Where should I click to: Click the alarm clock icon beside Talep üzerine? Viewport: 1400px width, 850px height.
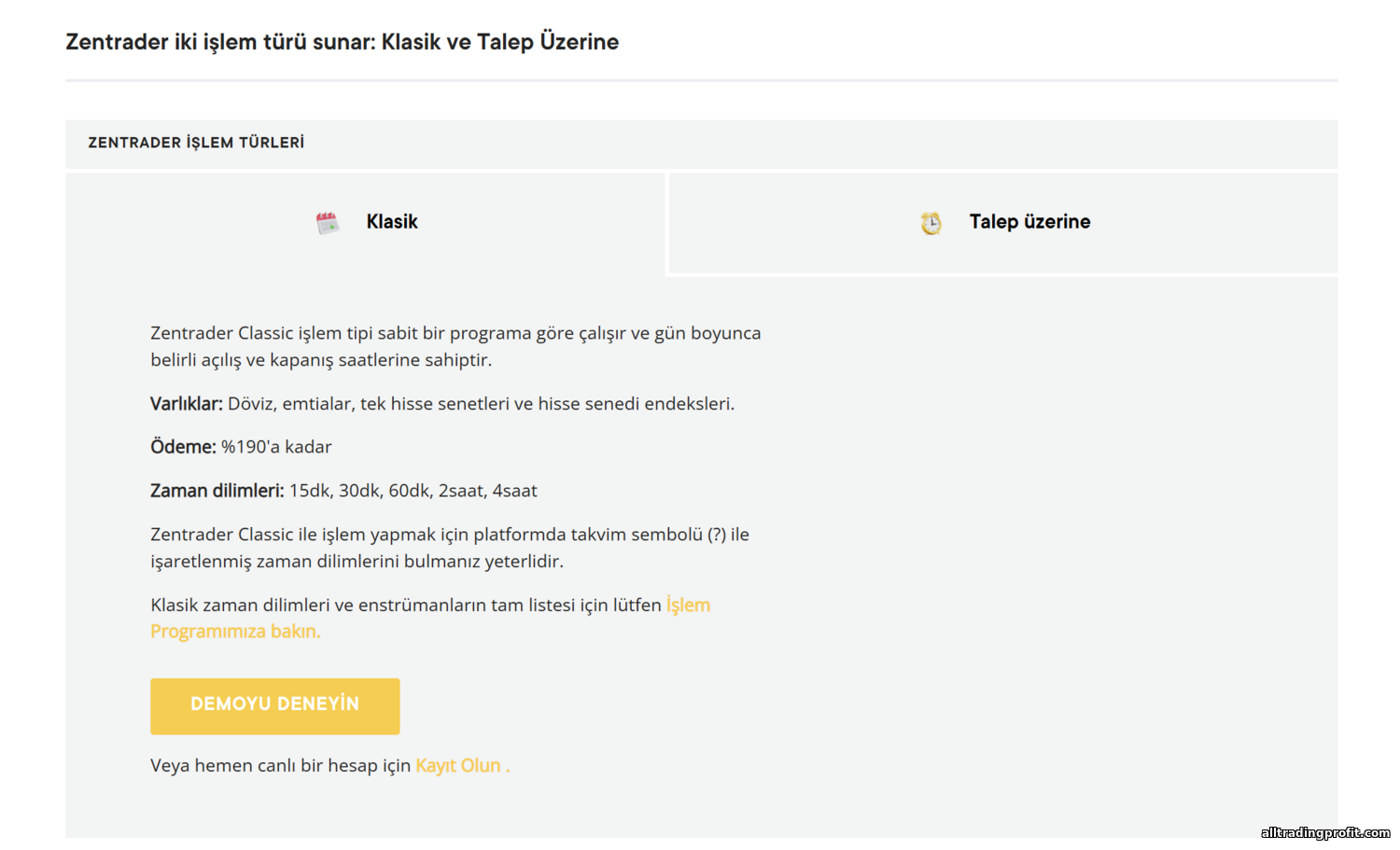coord(931,223)
